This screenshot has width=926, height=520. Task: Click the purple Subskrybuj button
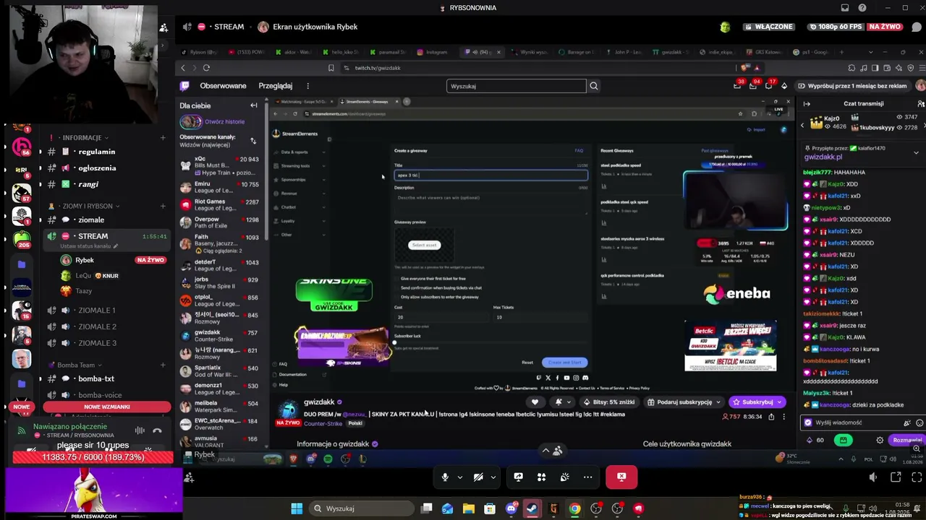(756, 402)
